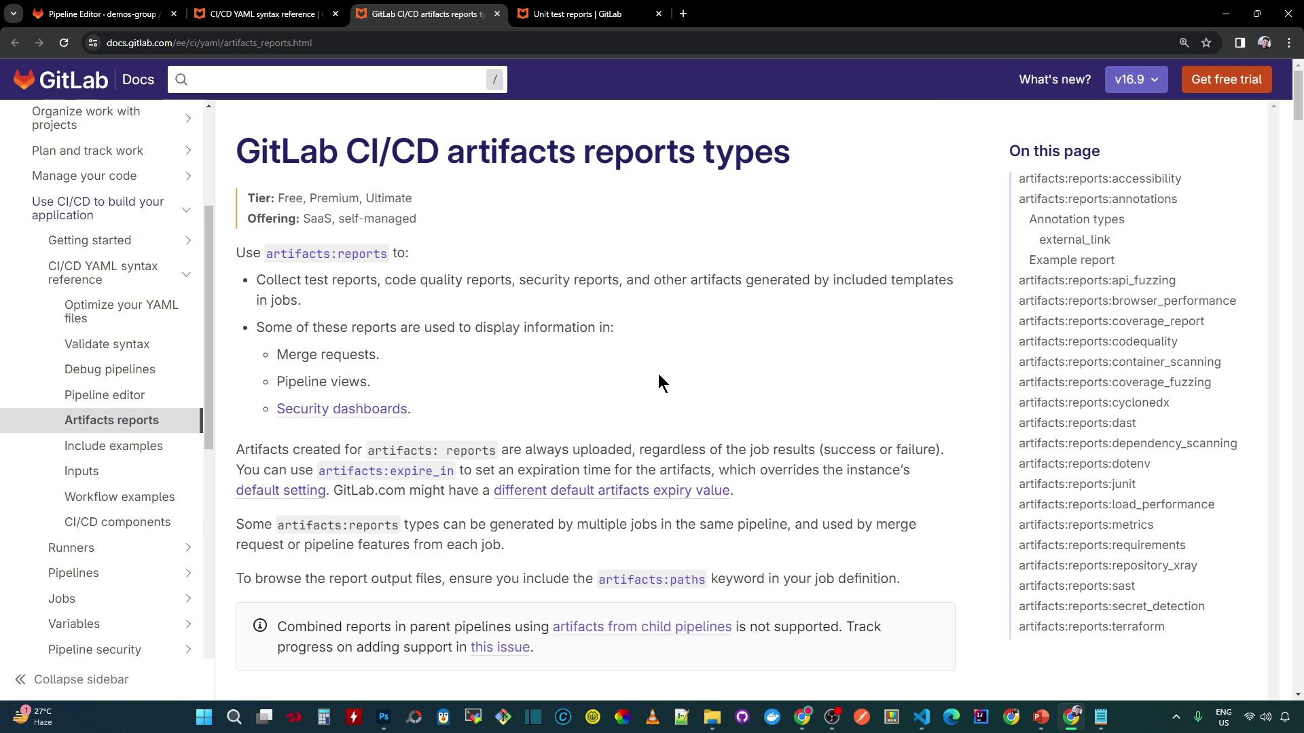Open Photoshop from the taskbar
1304x733 pixels.
pos(384,717)
